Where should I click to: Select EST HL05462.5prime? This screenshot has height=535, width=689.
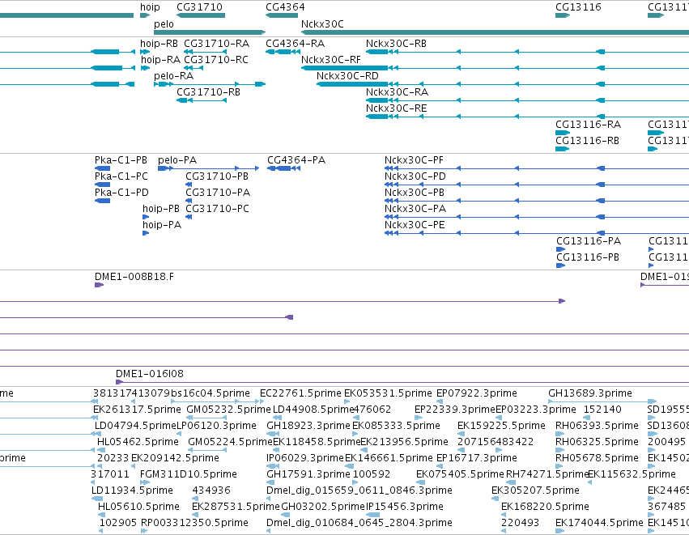pos(138,442)
